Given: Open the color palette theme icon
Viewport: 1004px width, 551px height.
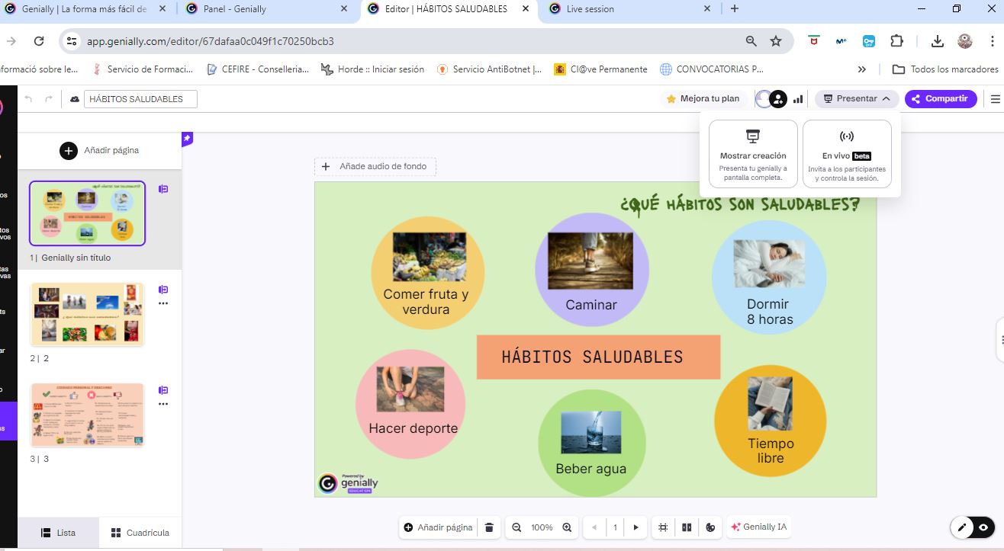Looking at the screenshot, I should click(x=710, y=527).
